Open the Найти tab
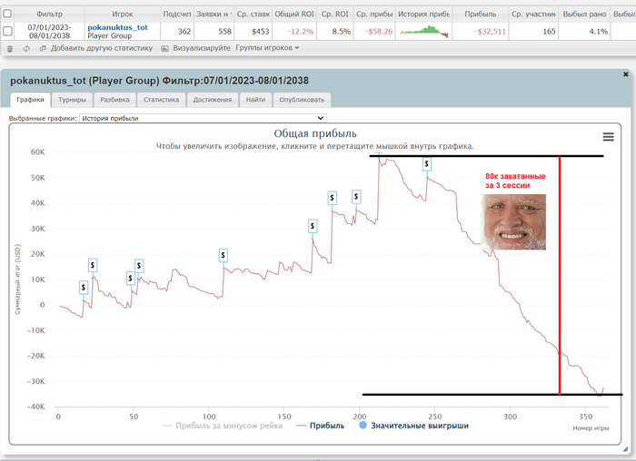The width and height of the screenshot is (636, 461). tap(255, 100)
